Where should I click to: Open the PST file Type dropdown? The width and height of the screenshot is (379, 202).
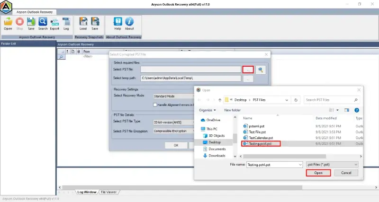tap(173, 123)
